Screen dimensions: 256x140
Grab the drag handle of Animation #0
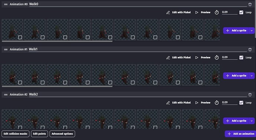click(x=6, y=4)
